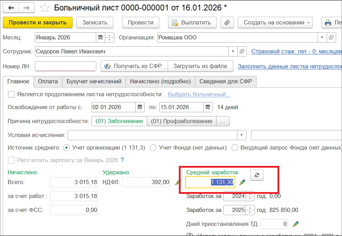Click the paperclip attachments icon
This screenshot has width=342, height=236.
tap(227, 23)
